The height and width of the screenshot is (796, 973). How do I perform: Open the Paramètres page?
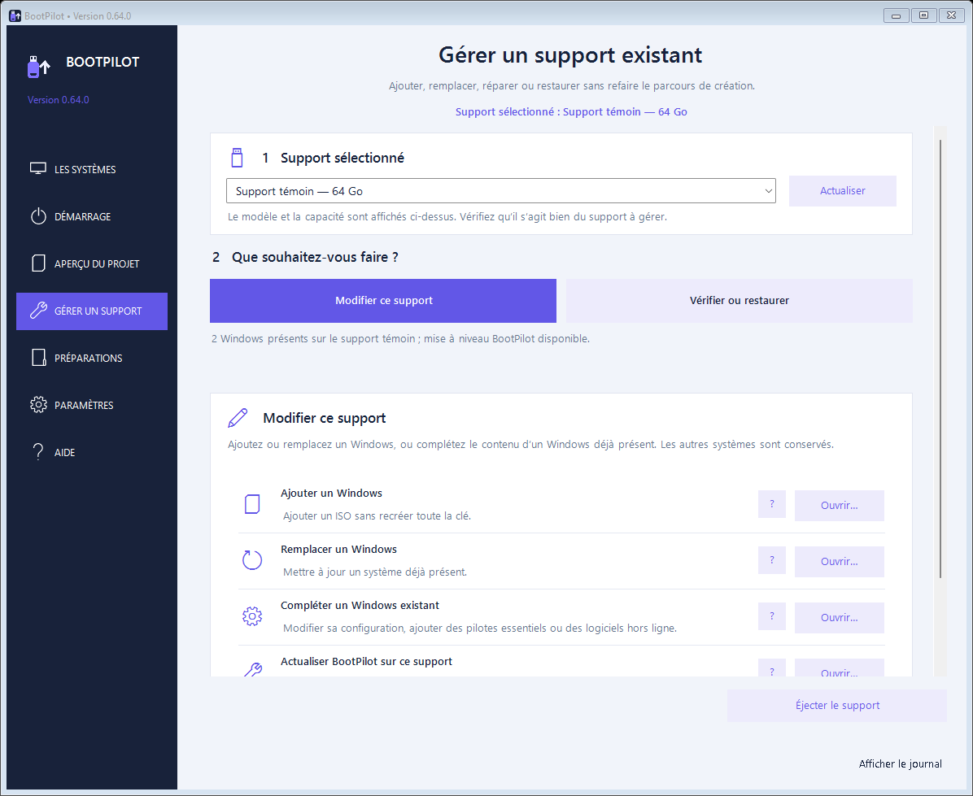92,405
